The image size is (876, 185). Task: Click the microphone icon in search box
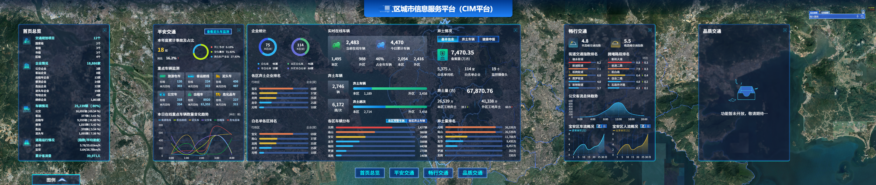[858, 16]
